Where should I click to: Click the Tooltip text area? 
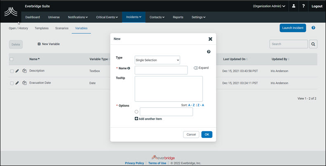click(169, 88)
